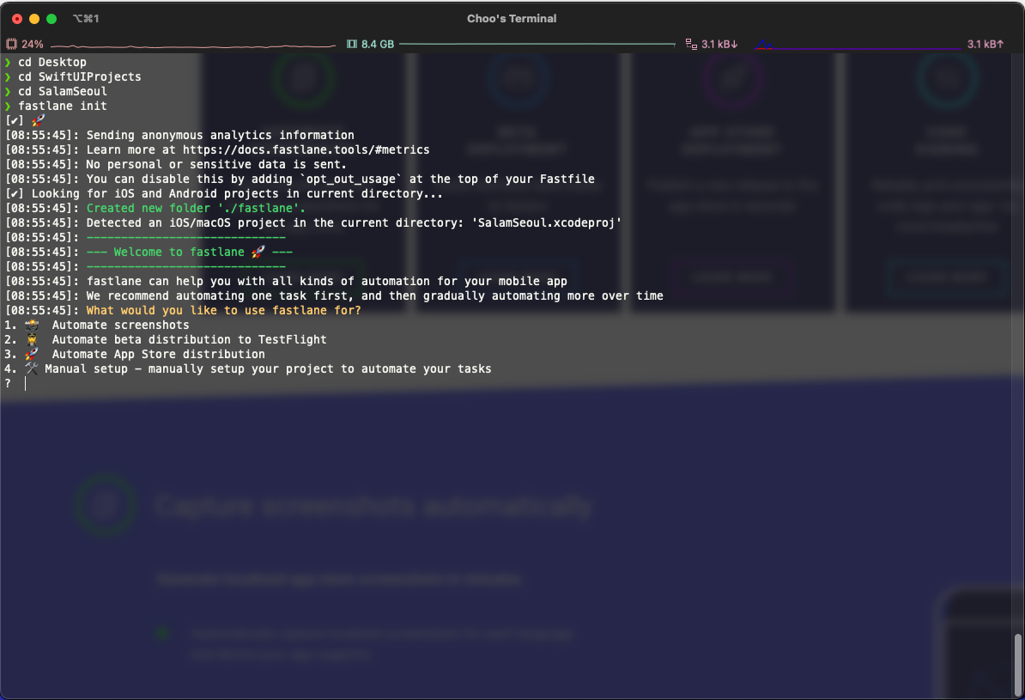Click the 3.1 kB upload indicator
This screenshot has height=700, width=1025.
tap(986, 44)
